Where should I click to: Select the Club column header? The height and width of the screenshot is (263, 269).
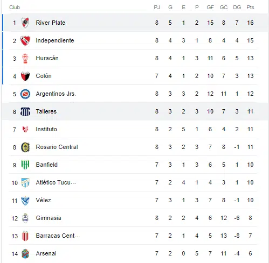pyautogui.click(x=15, y=8)
